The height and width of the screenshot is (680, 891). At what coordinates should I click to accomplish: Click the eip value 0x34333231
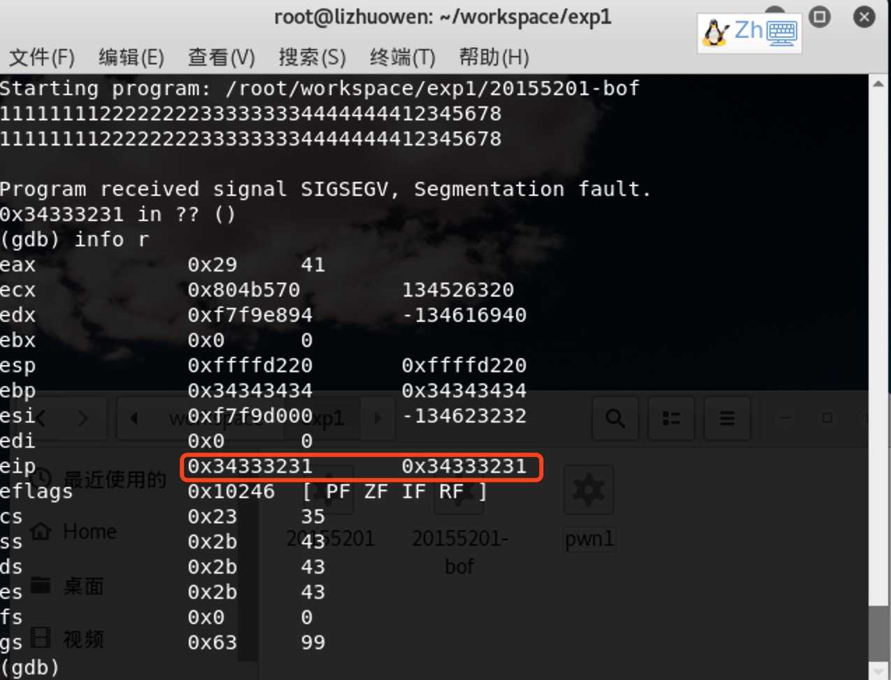(250, 466)
